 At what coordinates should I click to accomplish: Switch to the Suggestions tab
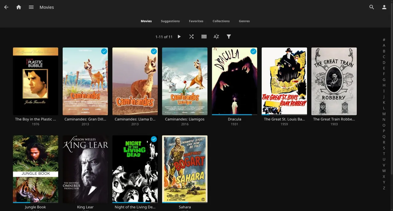click(x=170, y=21)
